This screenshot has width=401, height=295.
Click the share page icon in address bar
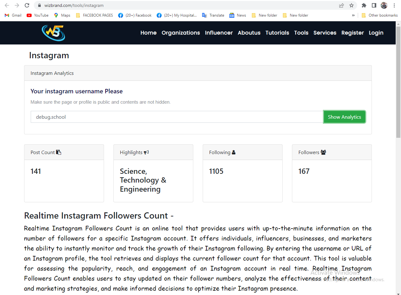[x=341, y=5]
